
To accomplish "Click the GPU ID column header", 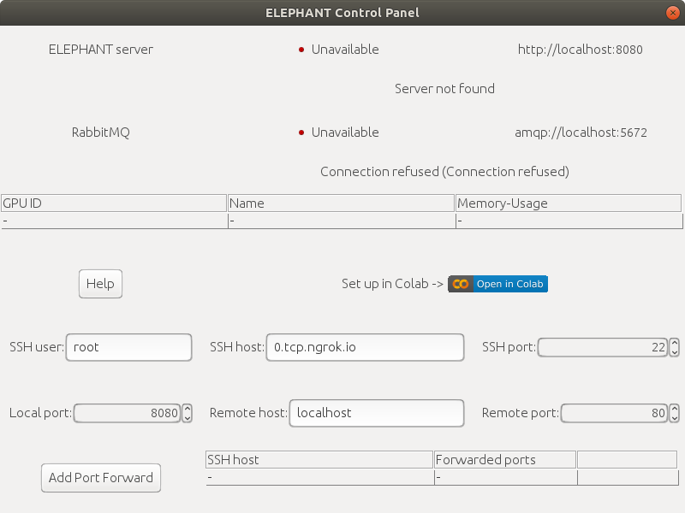I will pos(114,203).
